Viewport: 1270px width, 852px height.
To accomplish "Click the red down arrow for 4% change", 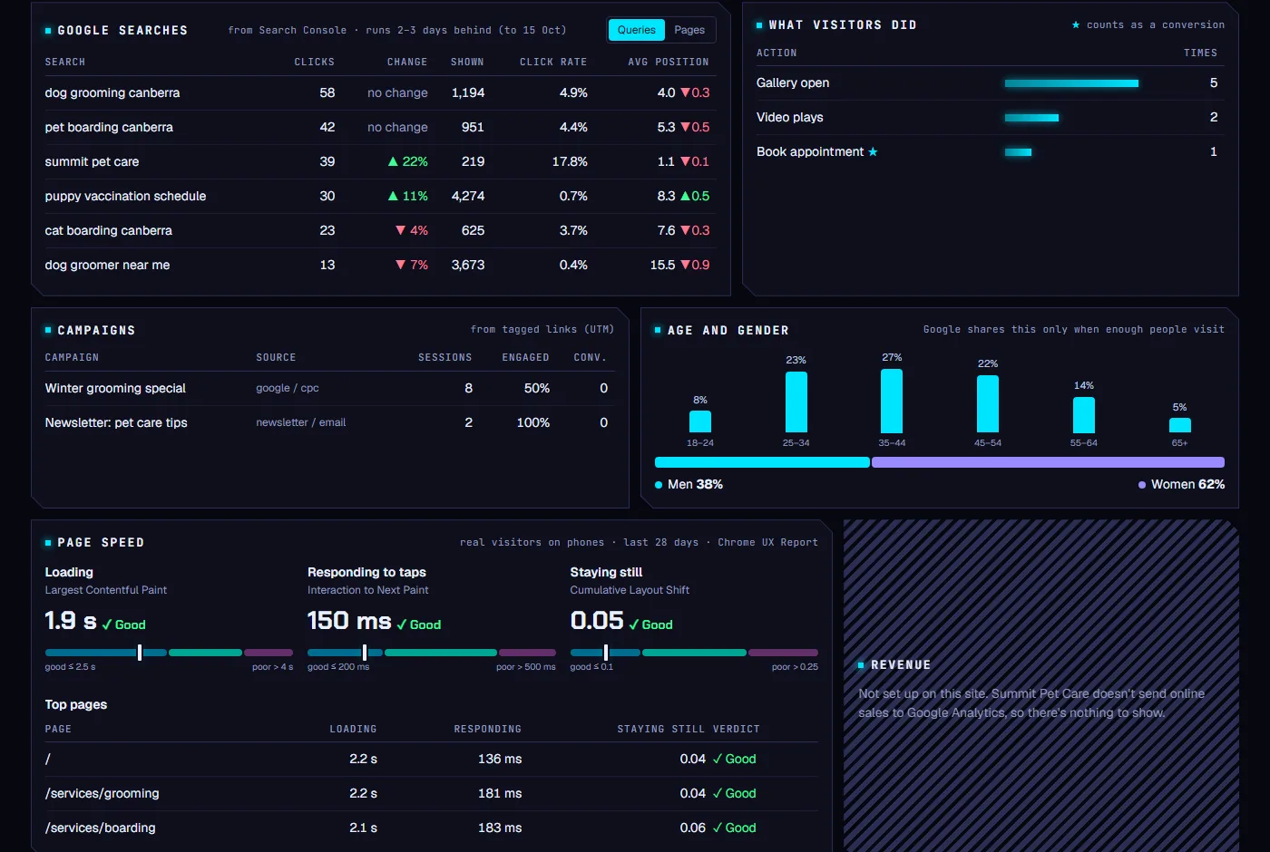I will tap(400, 230).
